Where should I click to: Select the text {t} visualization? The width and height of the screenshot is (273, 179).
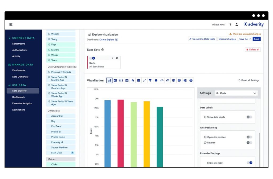click(121, 80)
